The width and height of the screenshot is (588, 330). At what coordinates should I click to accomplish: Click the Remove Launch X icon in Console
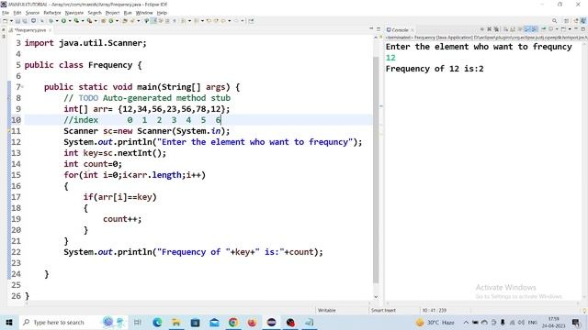click(490, 29)
